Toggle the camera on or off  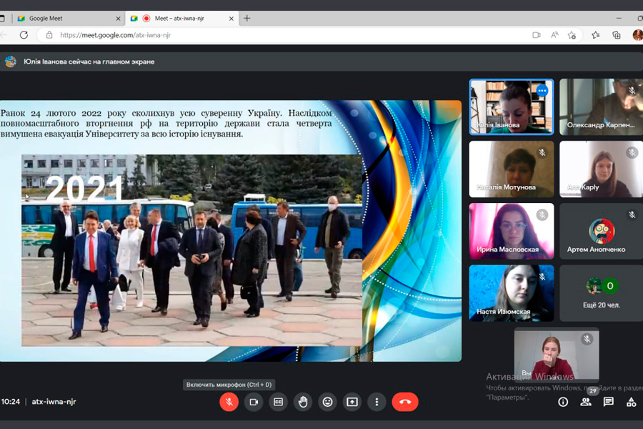[253, 402]
